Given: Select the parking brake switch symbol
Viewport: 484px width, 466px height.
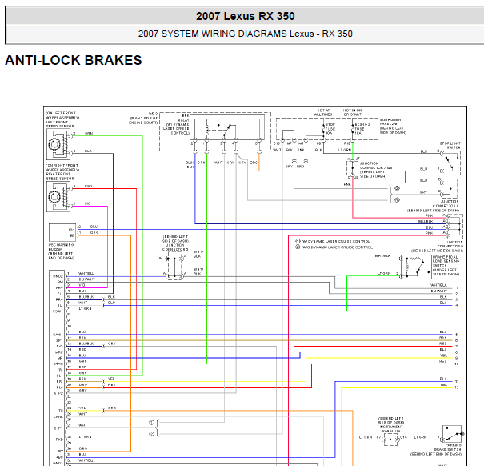Looking at the screenshot, I should tap(452, 433).
